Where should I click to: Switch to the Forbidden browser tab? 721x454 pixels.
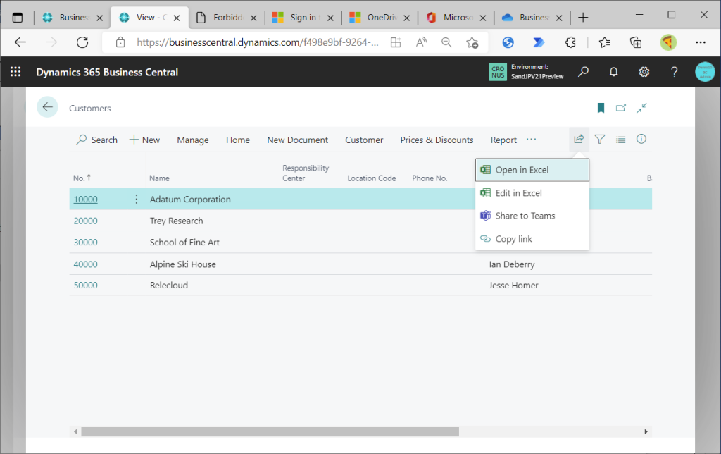point(226,18)
